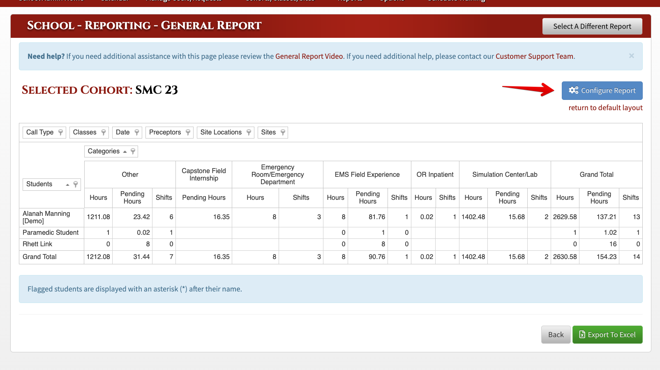Screen dimensions: 660x370
Task: Toggle the Categories sort arrow
Action: [x=125, y=152]
